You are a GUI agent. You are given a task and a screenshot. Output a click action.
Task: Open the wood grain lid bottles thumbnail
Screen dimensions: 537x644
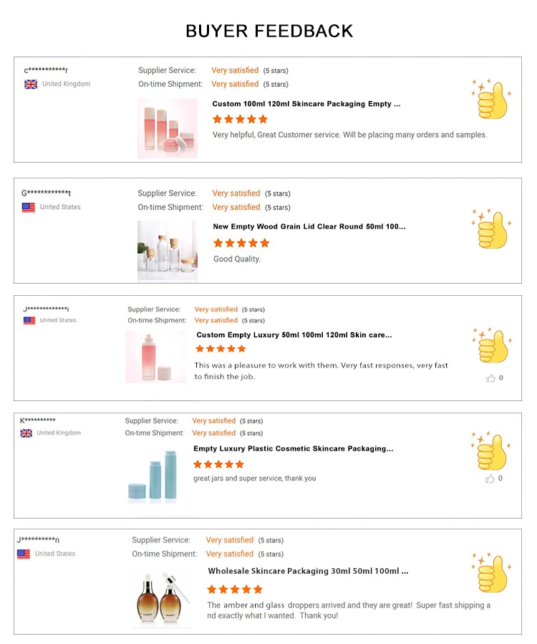coord(167,251)
